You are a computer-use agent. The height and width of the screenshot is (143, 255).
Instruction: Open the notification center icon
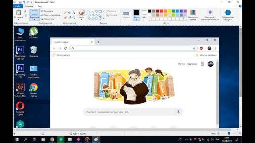236,139
